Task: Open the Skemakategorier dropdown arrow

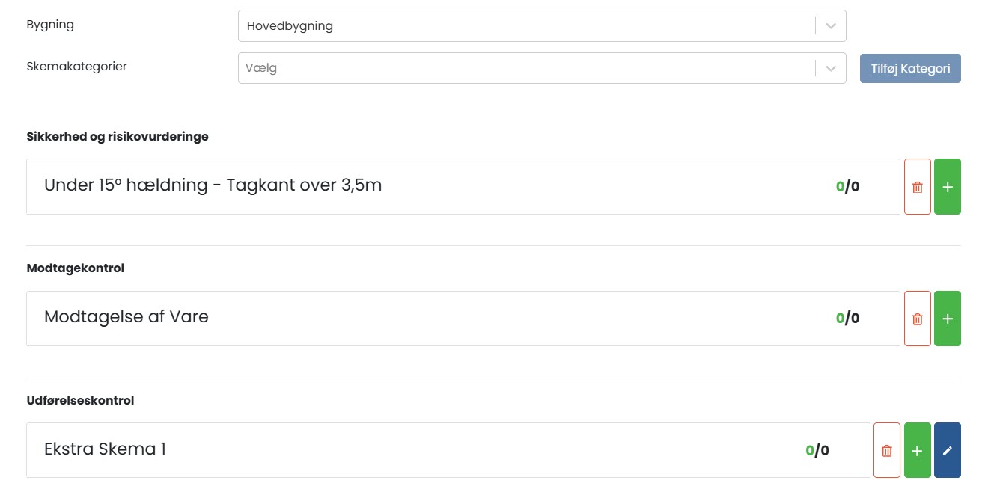Action: (x=831, y=68)
